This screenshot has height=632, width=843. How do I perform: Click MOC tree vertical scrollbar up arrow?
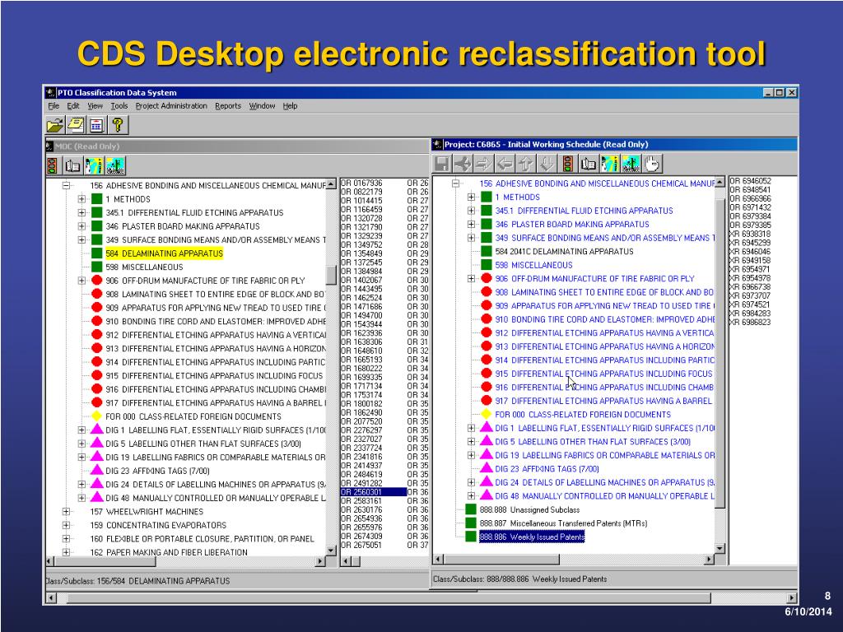coord(331,184)
